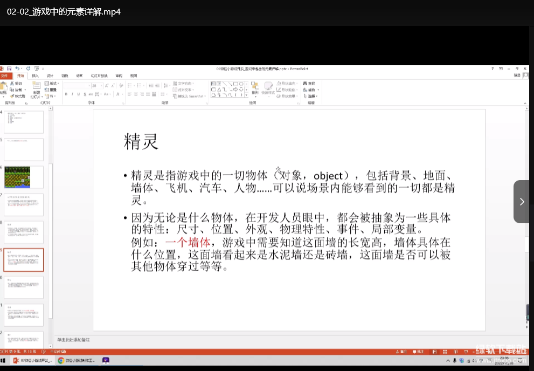Screen dimensions: 534x371
Task: Switch to 开始 ribbon tab
Action: click(x=20, y=75)
